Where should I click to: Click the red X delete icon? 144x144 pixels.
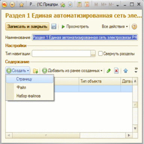click(x=116, y=71)
